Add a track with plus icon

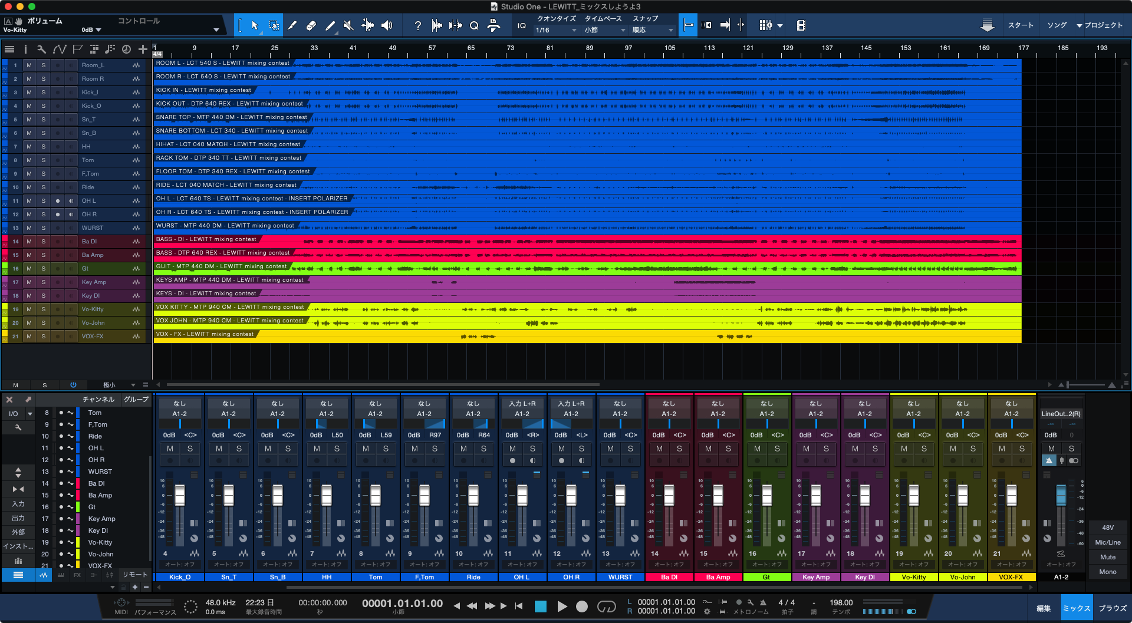pos(143,50)
